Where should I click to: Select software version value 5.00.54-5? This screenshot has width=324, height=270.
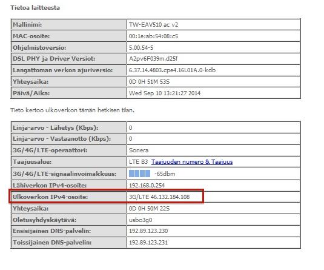click(x=141, y=48)
